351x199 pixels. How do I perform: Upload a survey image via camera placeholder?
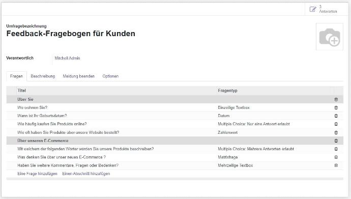coord(330,37)
